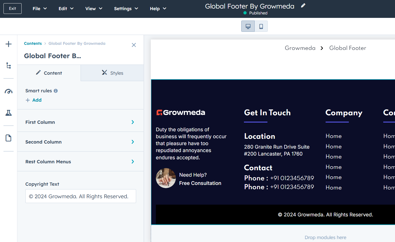395x242 pixels.
Task: Open the File menu
Action: pos(39,9)
